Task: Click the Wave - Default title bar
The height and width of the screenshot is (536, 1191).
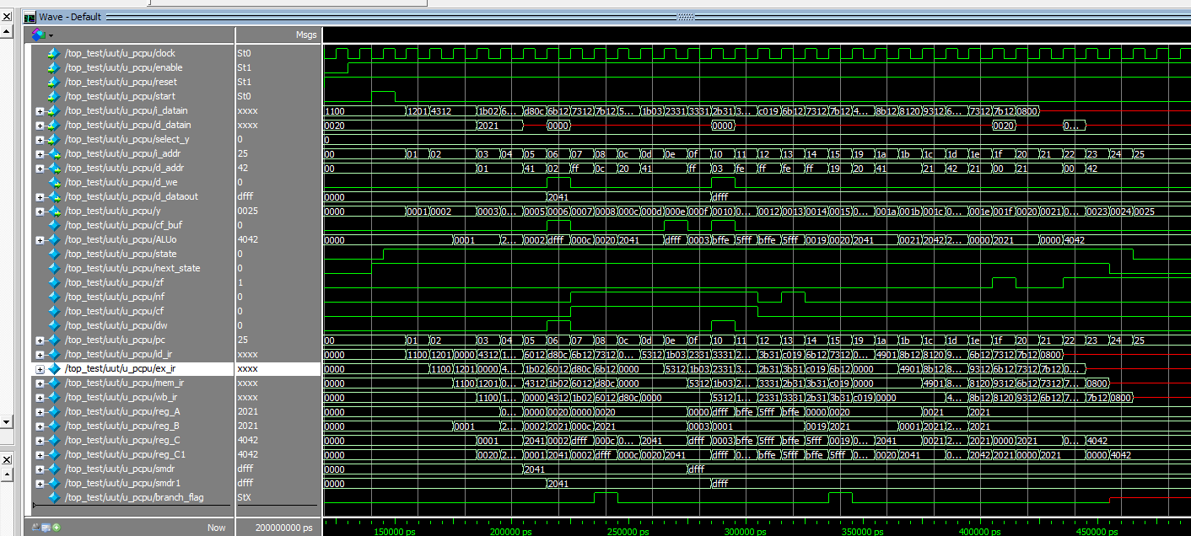Action: [337, 17]
